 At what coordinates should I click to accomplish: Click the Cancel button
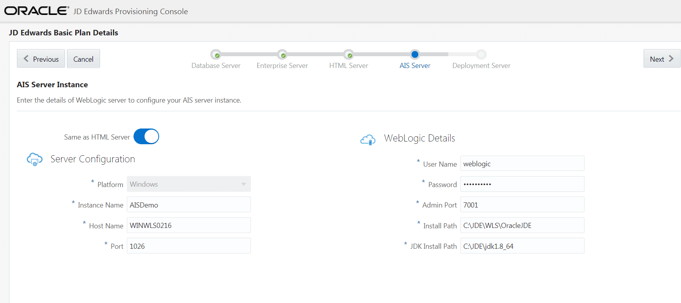(84, 59)
